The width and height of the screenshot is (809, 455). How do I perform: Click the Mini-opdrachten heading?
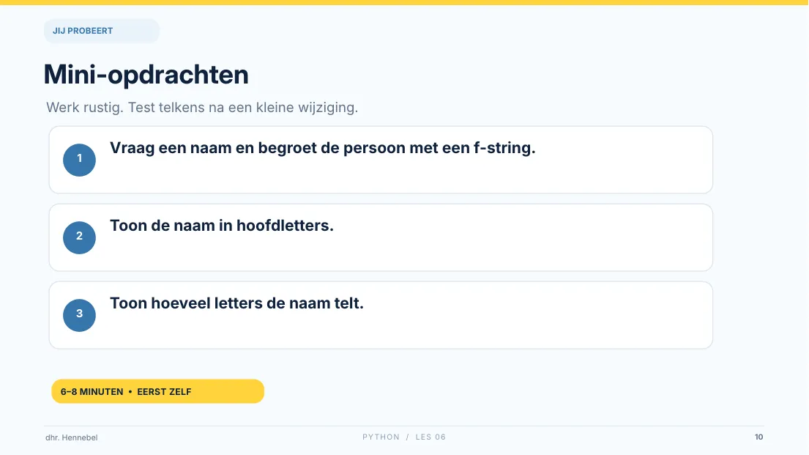146,75
